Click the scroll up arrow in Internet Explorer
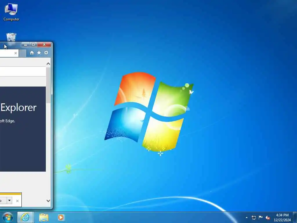 tap(48, 64)
